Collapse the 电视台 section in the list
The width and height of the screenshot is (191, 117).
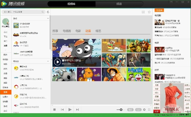coord(48,61)
